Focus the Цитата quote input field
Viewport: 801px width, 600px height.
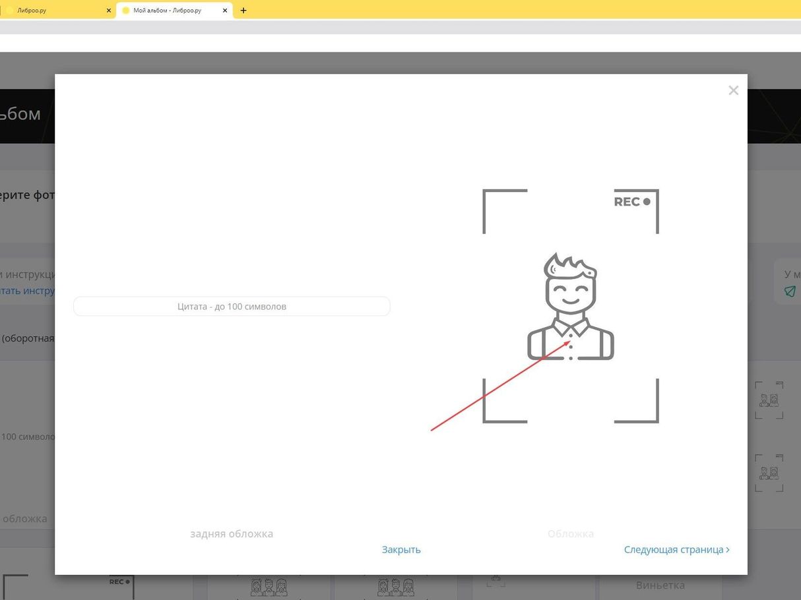pos(232,307)
